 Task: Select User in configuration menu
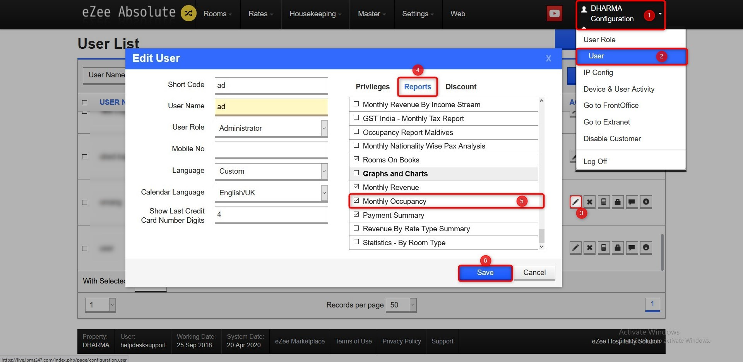(x=631, y=56)
